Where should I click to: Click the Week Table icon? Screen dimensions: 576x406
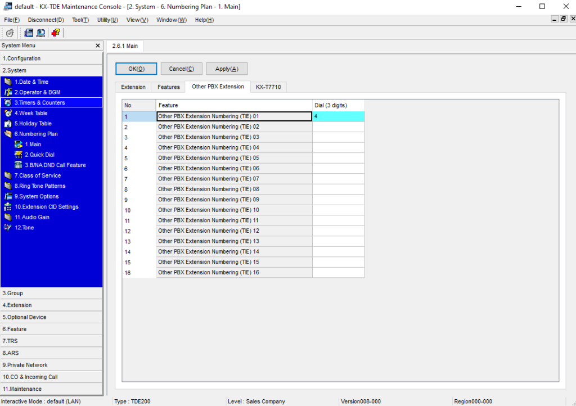pos(8,113)
